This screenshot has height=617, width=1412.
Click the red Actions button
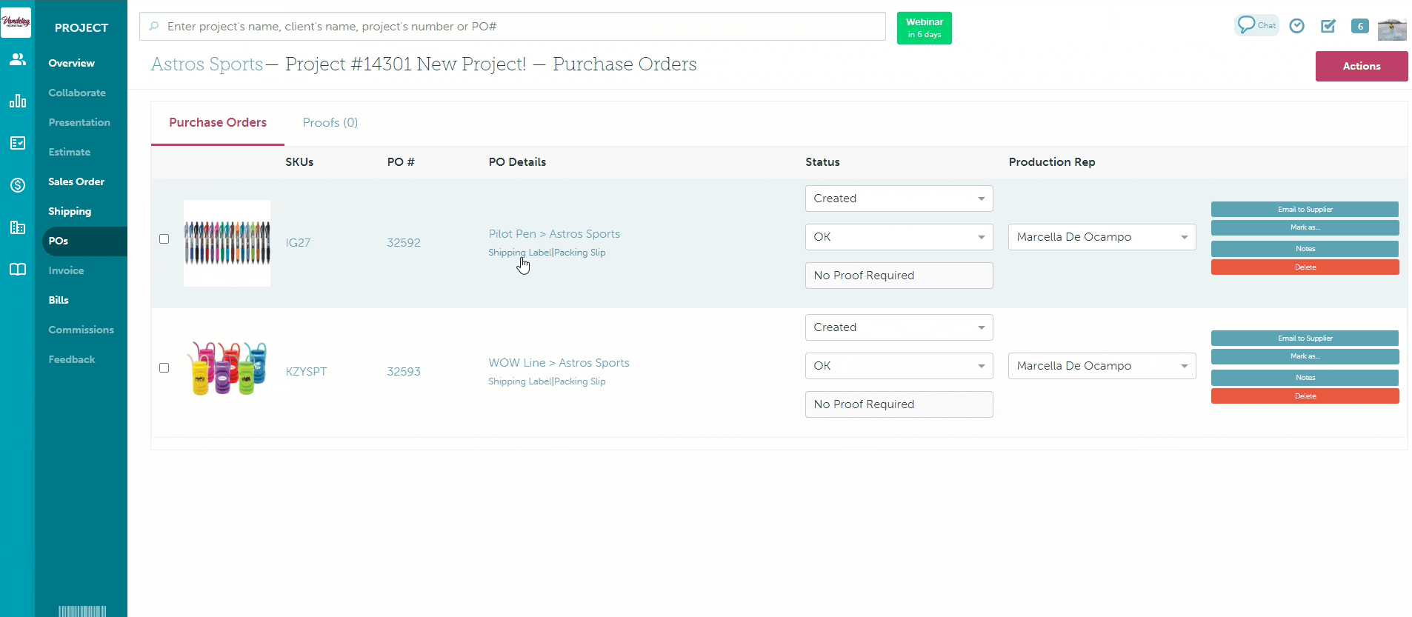1361,66
